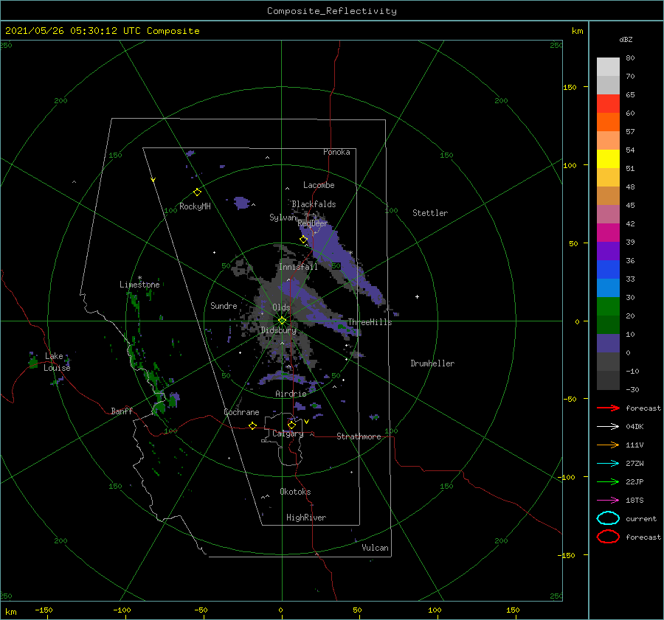664x620 pixels.
Task: Click the red forecast arrow in legend
Action: pos(608,408)
